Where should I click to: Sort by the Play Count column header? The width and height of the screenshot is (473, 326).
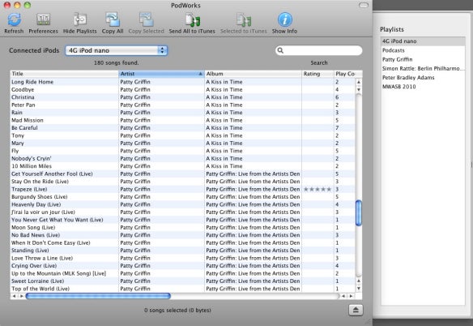click(x=348, y=74)
